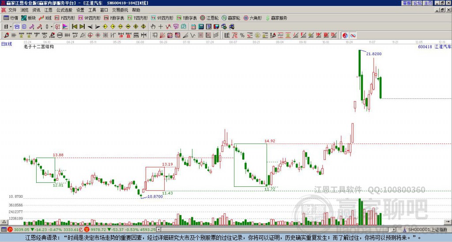Click the 21.8200 high price label

(x=374, y=53)
